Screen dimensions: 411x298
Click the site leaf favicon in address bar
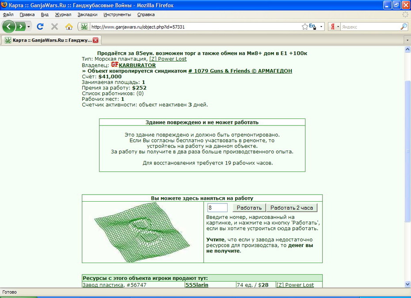tap(84, 27)
